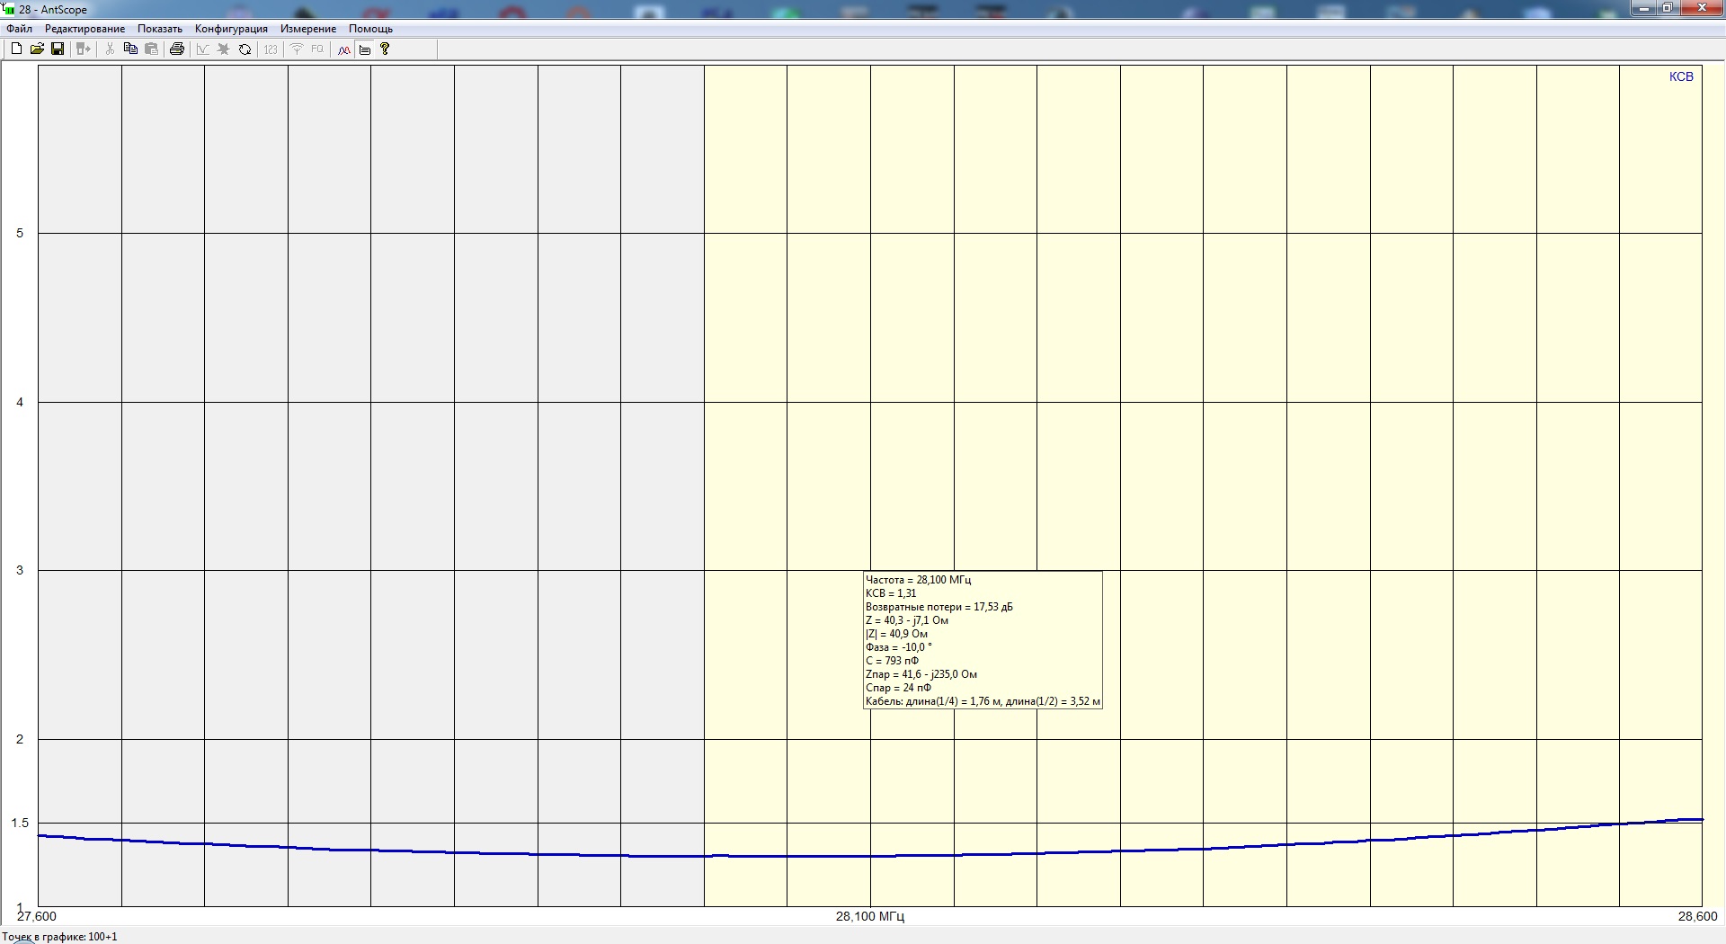The width and height of the screenshot is (1726, 944).
Task: Click the yellow question mark help icon
Action: [385, 49]
